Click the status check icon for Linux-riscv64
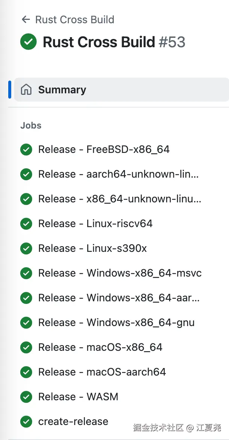The width and height of the screenshot is (229, 440). (x=26, y=224)
